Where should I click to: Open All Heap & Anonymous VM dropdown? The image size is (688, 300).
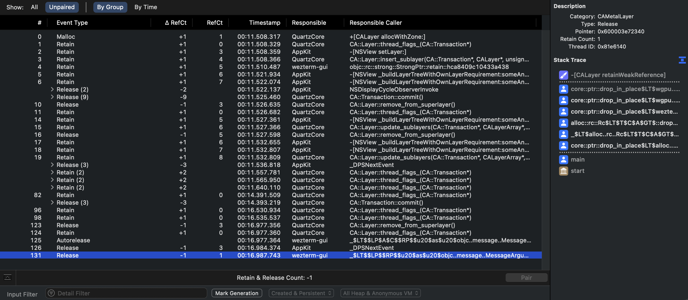tap(380, 293)
